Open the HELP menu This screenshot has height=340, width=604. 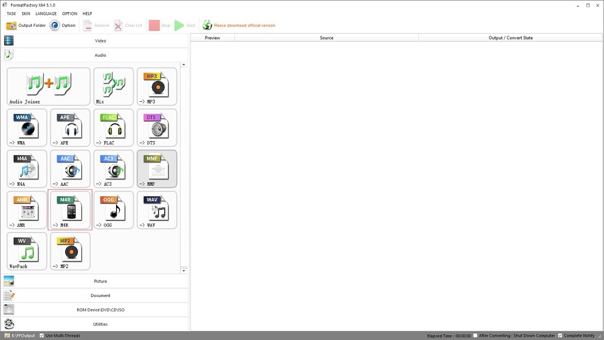point(88,14)
